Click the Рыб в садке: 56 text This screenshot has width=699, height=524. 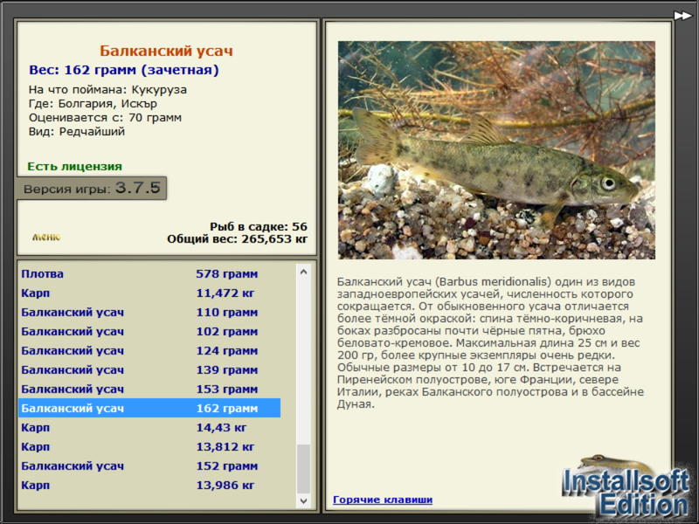259,226
